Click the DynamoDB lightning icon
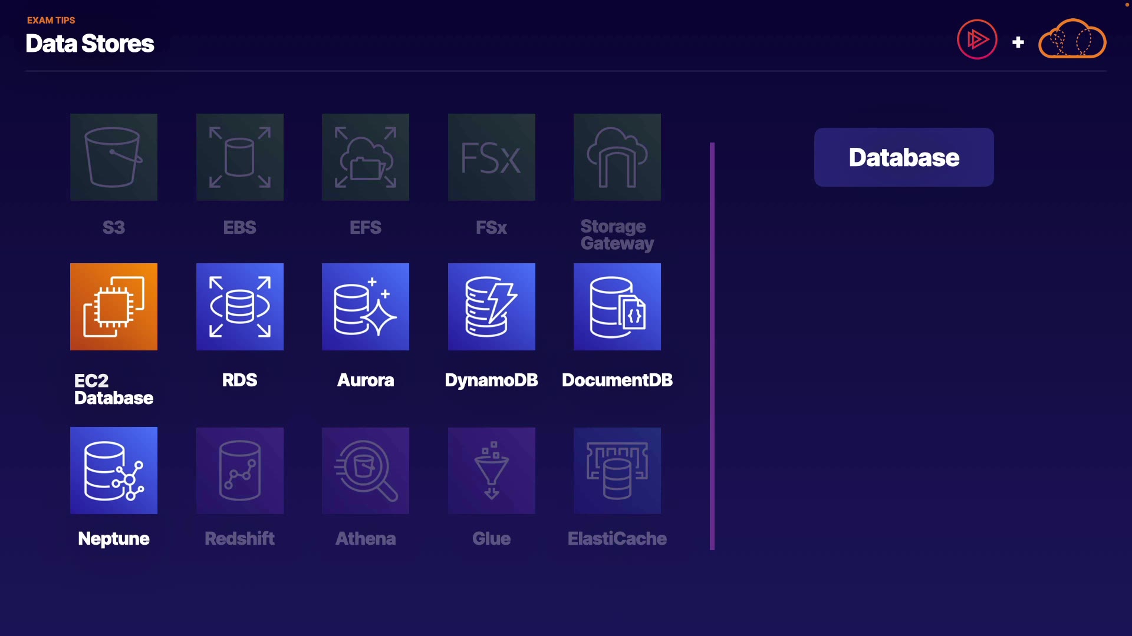1132x636 pixels. pos(492,307)
